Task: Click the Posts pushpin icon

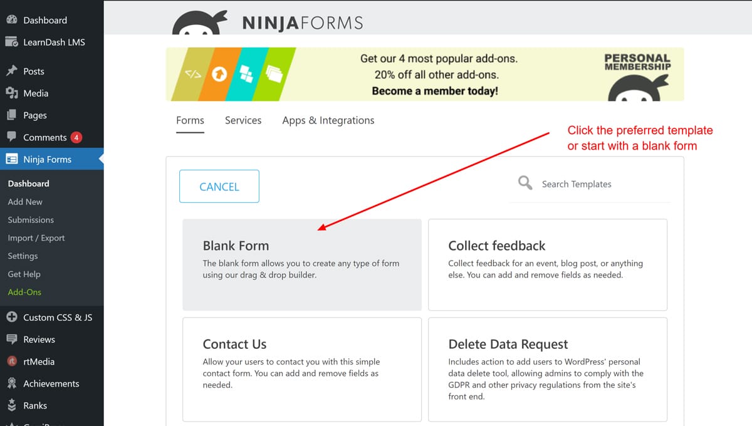Action: click(11, 71)
